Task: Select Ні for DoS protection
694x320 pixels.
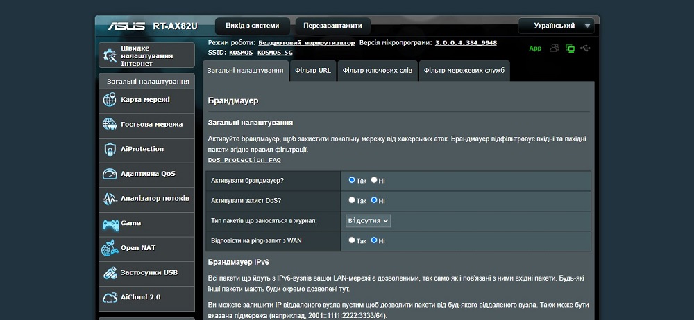Action: tap(374, 199)
